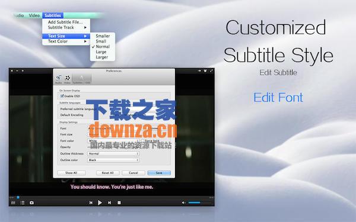Click the Default Encoding label
The image size is (356, 222).
point(72,115)
